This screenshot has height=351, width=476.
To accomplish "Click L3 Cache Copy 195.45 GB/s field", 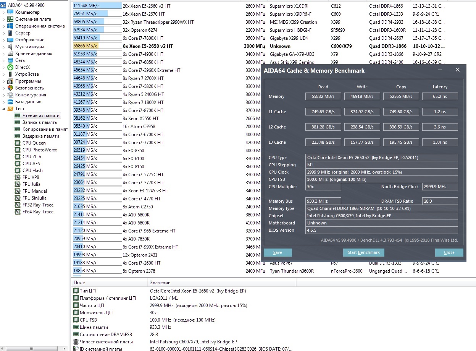I will 401,142.
